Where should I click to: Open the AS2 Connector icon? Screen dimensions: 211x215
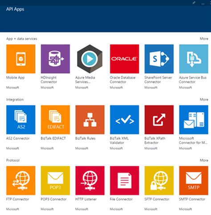(x=21, y=120)
